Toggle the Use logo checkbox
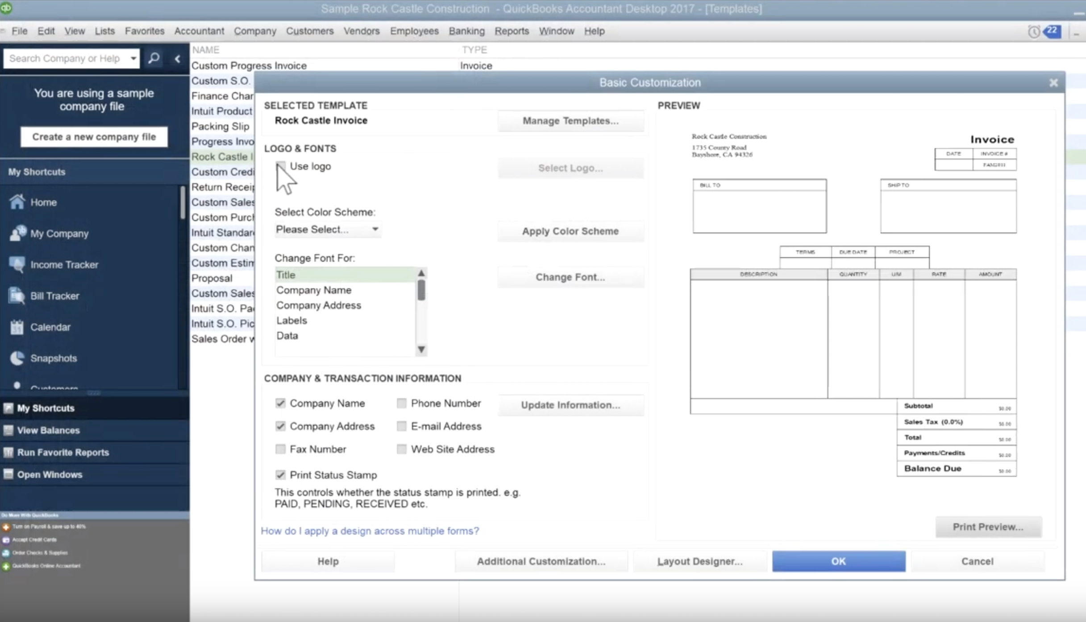Screen dimensions: 1086x622 pos(280,165)
